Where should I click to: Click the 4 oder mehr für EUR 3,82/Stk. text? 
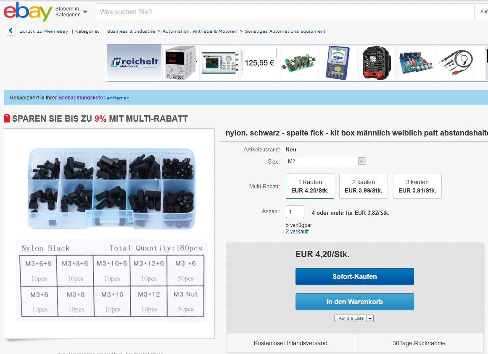351,213
